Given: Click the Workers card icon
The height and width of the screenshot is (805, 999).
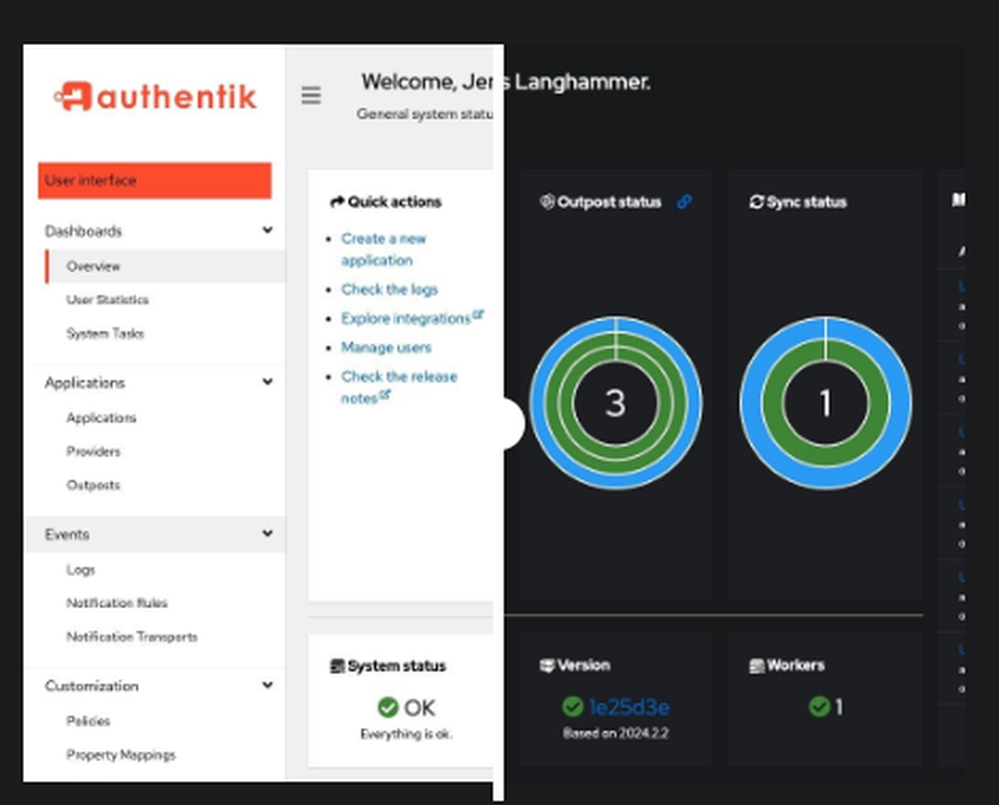Looking at the screenshot, I should (756, 666).
